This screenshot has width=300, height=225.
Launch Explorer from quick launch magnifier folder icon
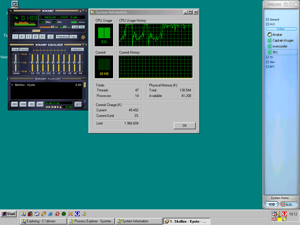tap(23, 214)
